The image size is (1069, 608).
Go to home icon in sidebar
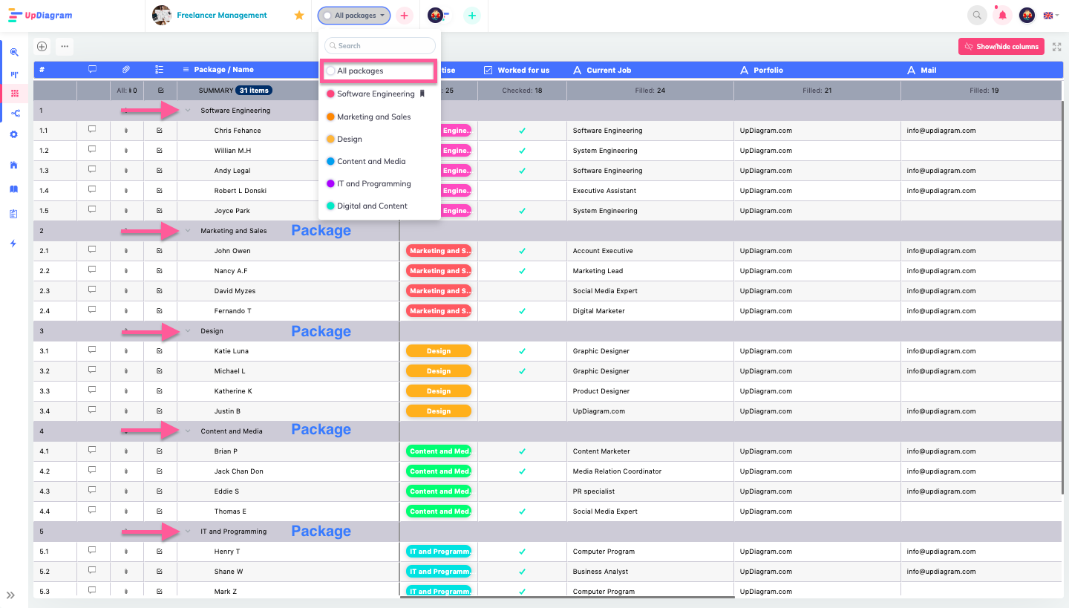click(x=13, y=165)
